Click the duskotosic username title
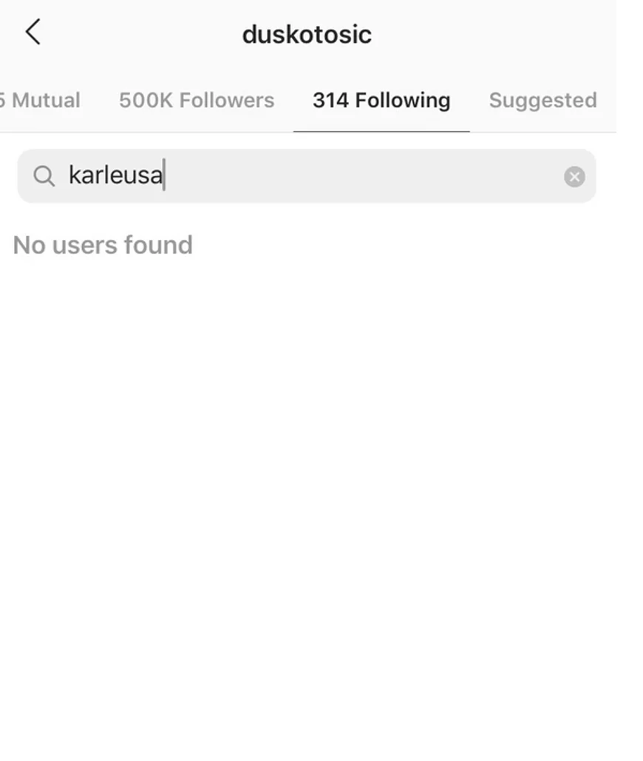This screenshot has width=643, height=761. point(307,35)
